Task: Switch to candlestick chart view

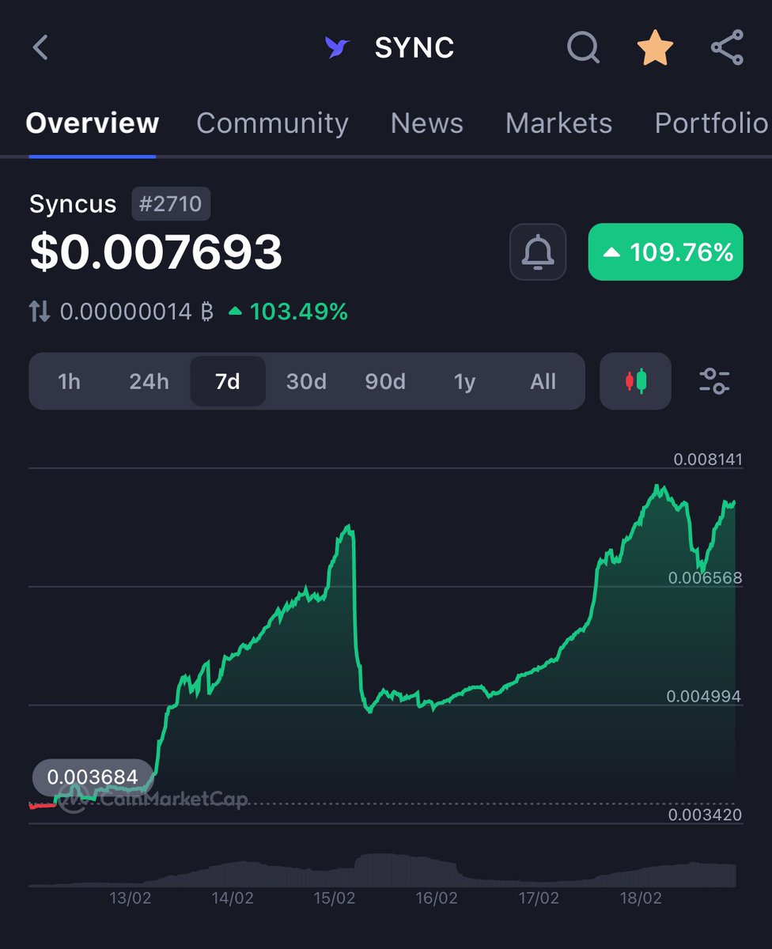Action: [x=636, y=381]
